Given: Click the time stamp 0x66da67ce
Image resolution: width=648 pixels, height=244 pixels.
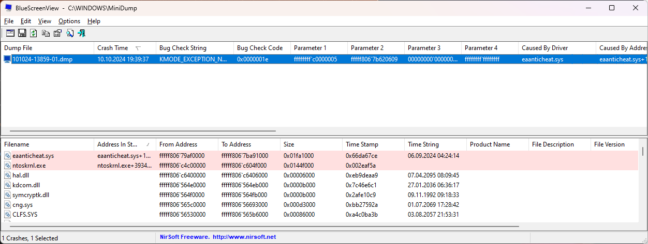Looking at the screenshot, I should pyautogui.click(x=361, y=156).
